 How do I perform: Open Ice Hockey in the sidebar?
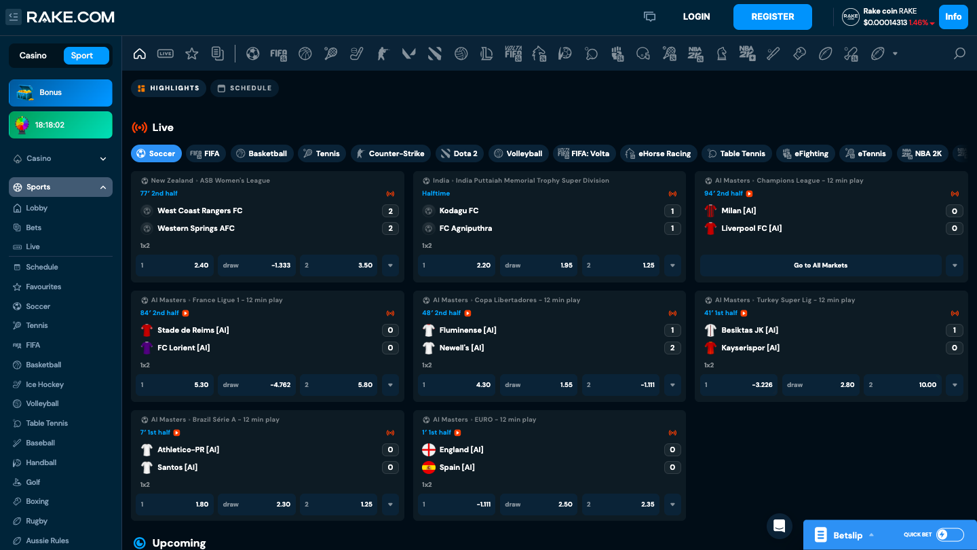(x=45, y=384)
